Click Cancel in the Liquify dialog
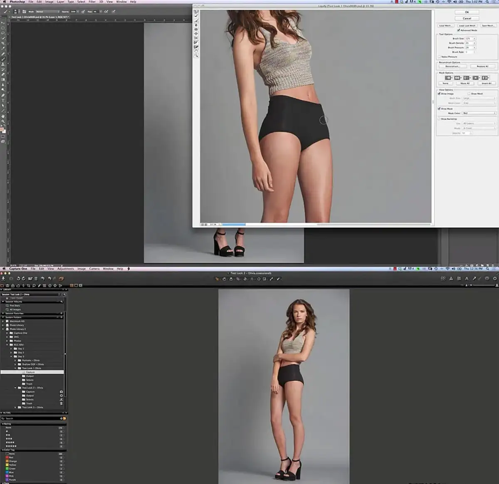This screenshot has width=499, height=484. pyautogui.click(x=467, y=18)
